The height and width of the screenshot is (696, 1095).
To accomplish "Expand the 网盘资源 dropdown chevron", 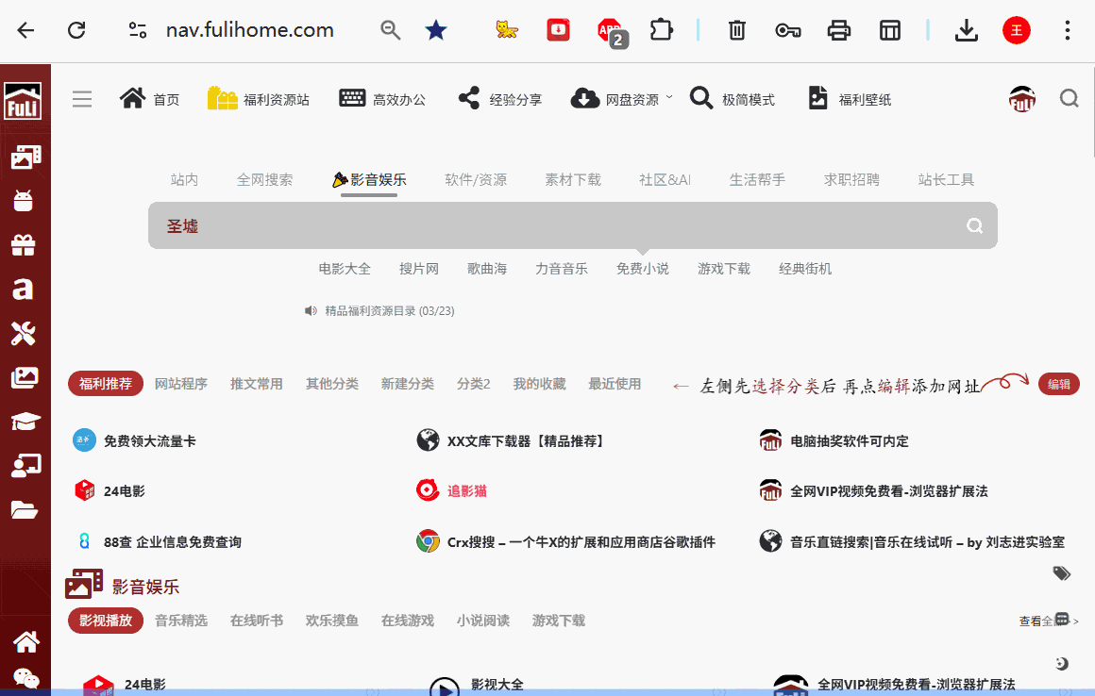I will pos(669,97).
